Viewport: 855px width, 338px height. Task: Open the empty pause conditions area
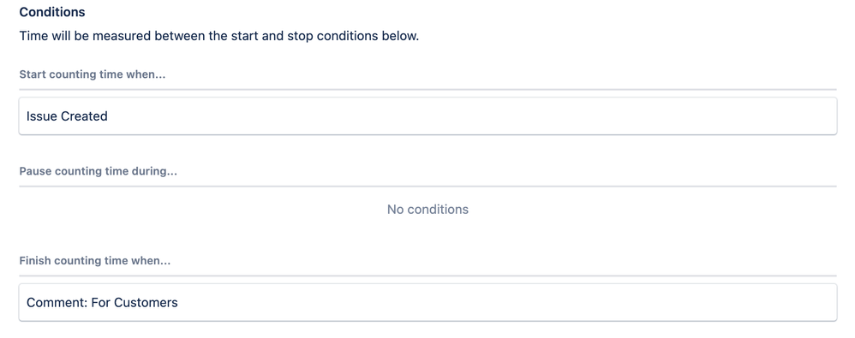(x=427, y=210)
